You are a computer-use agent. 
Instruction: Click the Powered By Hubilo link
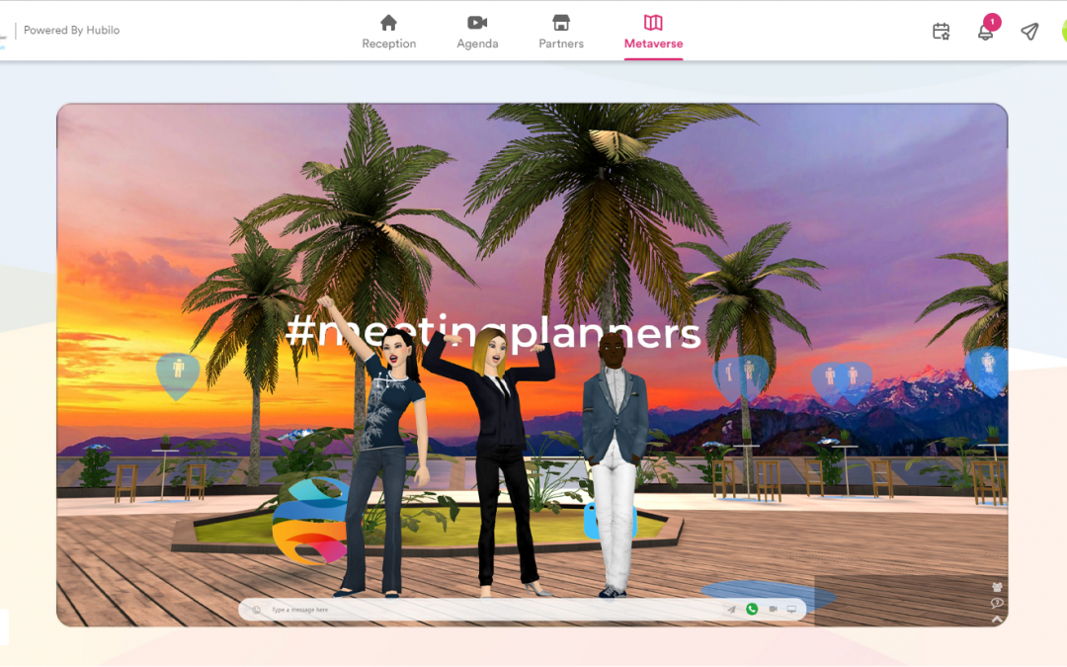click(71, 31)
